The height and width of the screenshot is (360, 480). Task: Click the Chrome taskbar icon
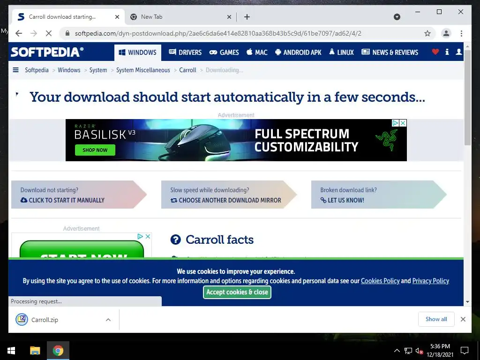tap(58, 351)
